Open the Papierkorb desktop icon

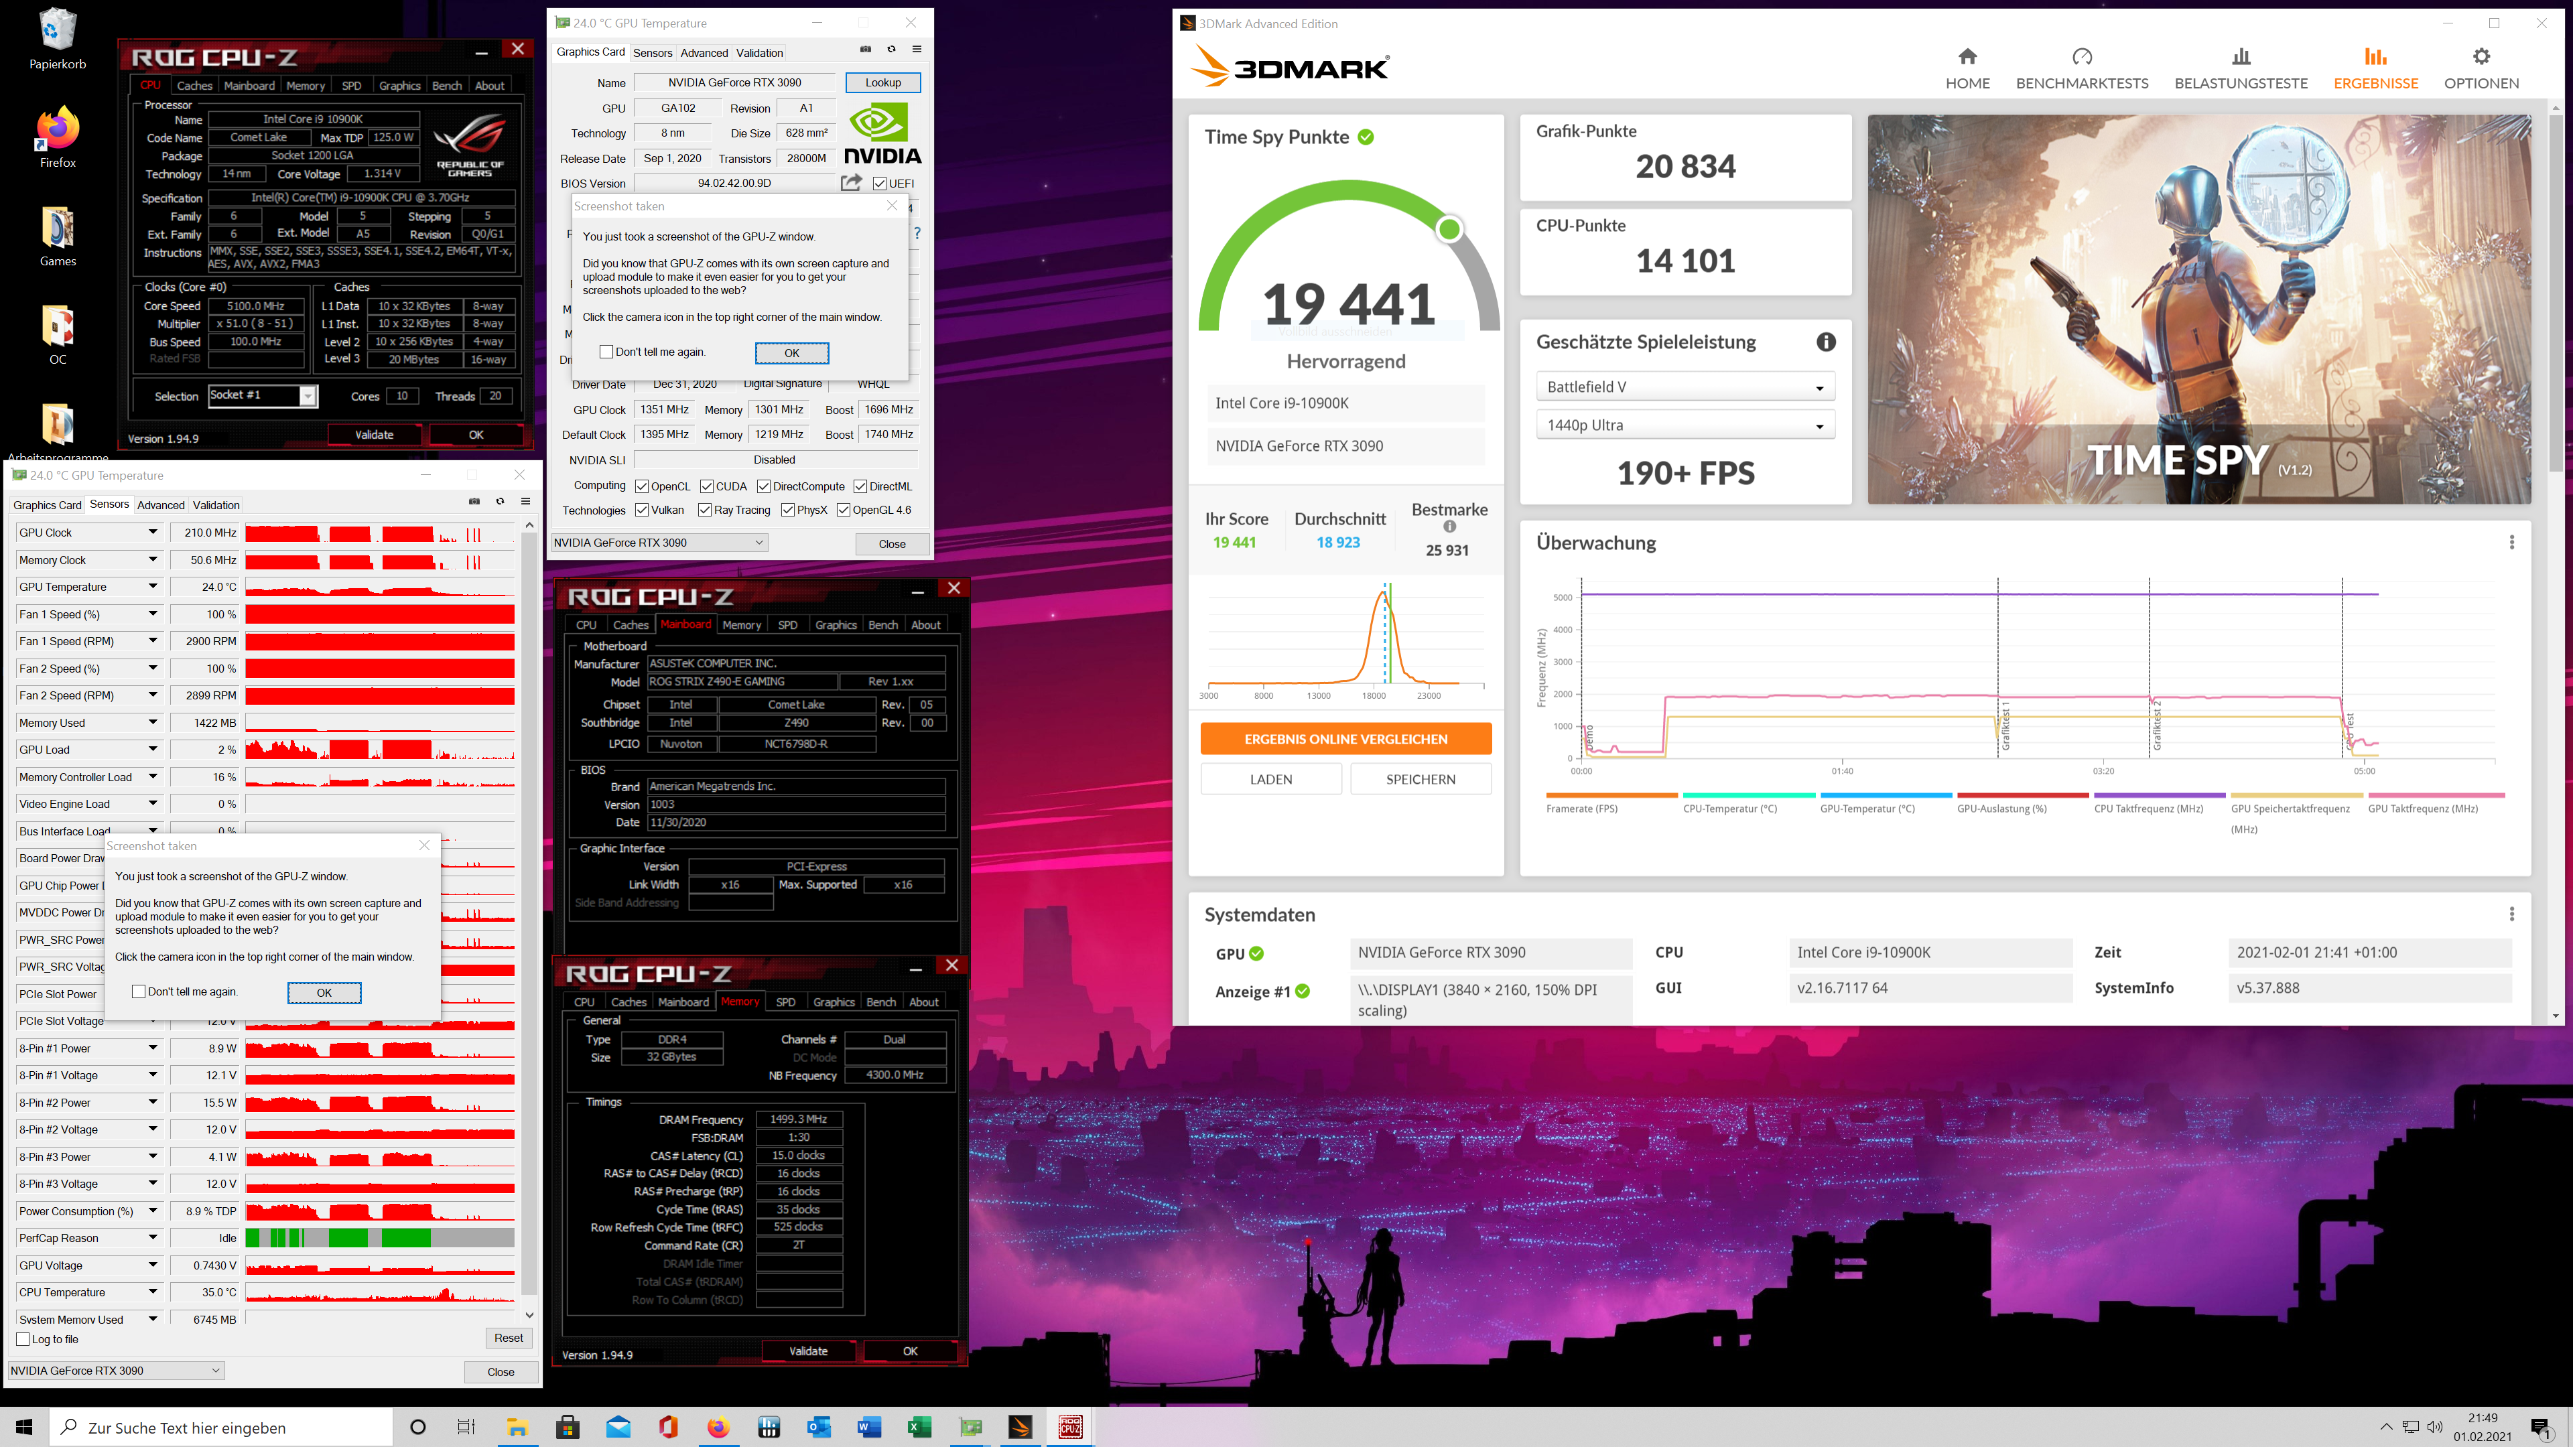click(57, 38)
